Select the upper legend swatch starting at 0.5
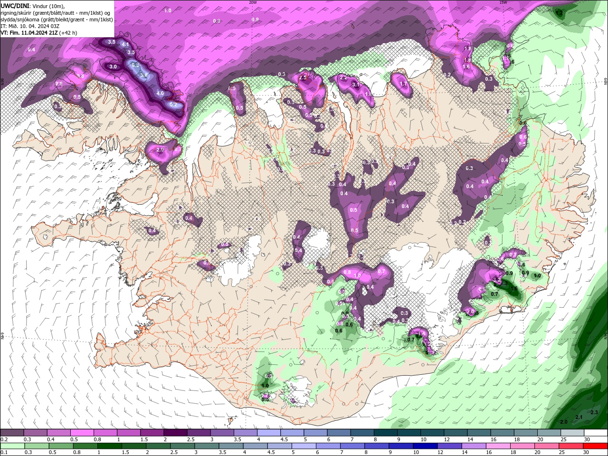The height and width of the screenshot is (456, 608). 82,433
